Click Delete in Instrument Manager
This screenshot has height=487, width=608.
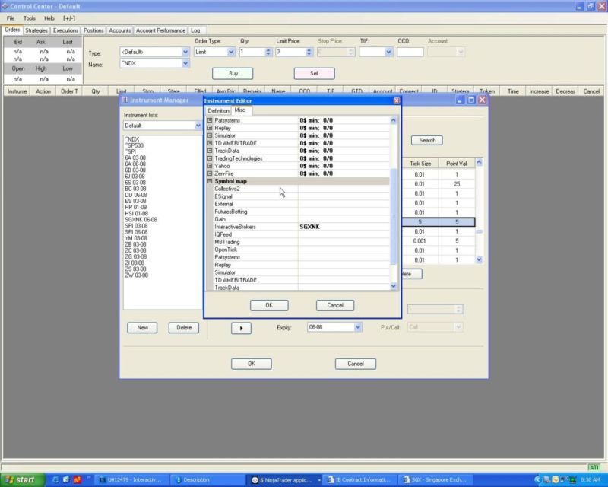click(x=184, y=328)
